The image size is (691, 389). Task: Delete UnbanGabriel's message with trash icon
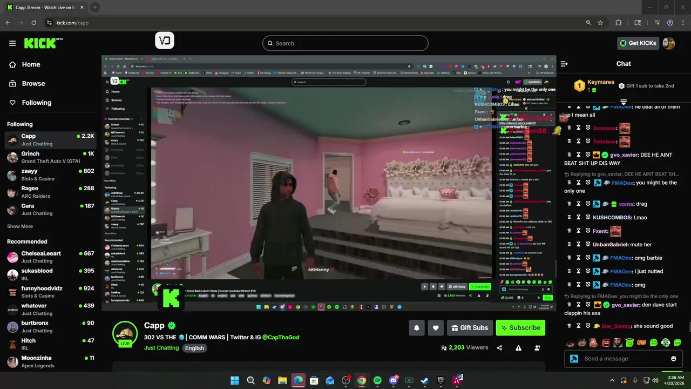569,245
